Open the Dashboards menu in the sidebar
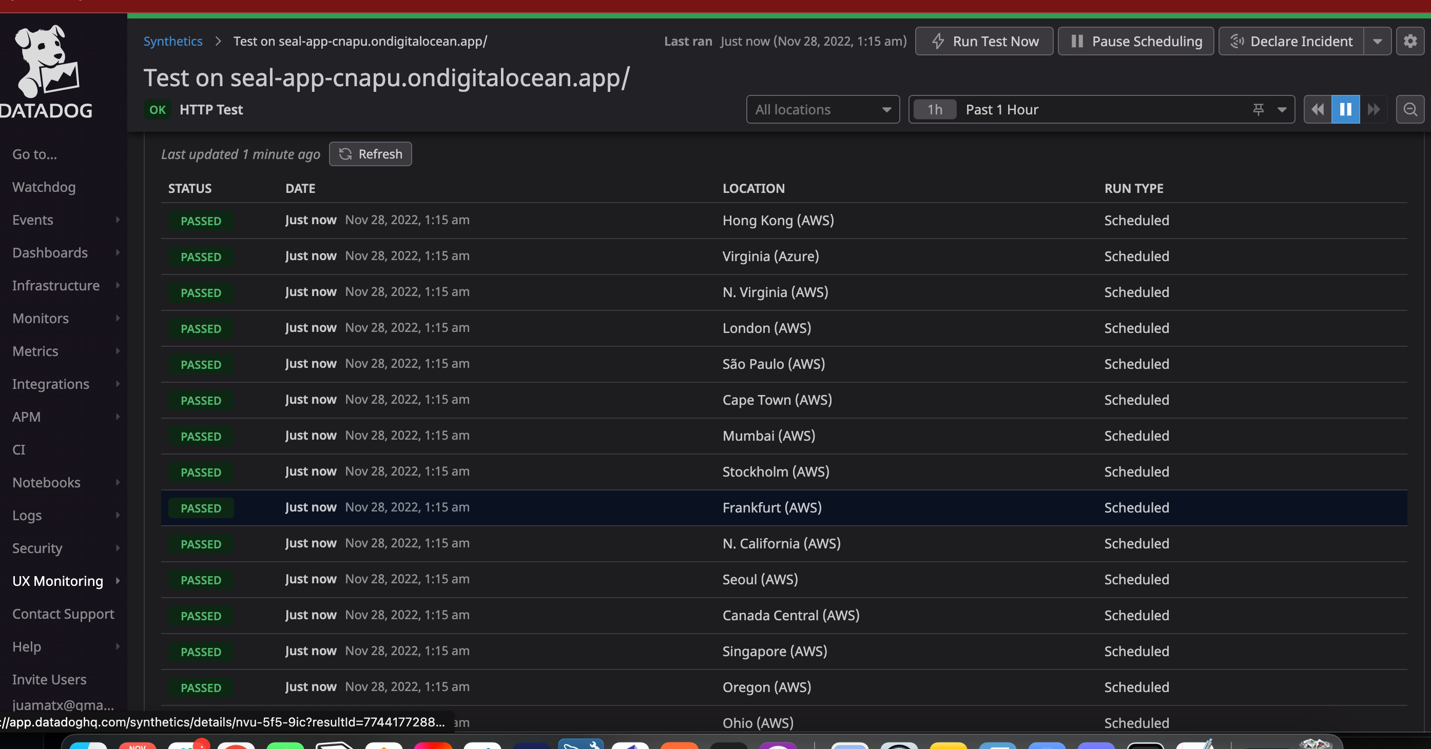This screenshot has height=749, width=1431. click(x=50, y=252)
